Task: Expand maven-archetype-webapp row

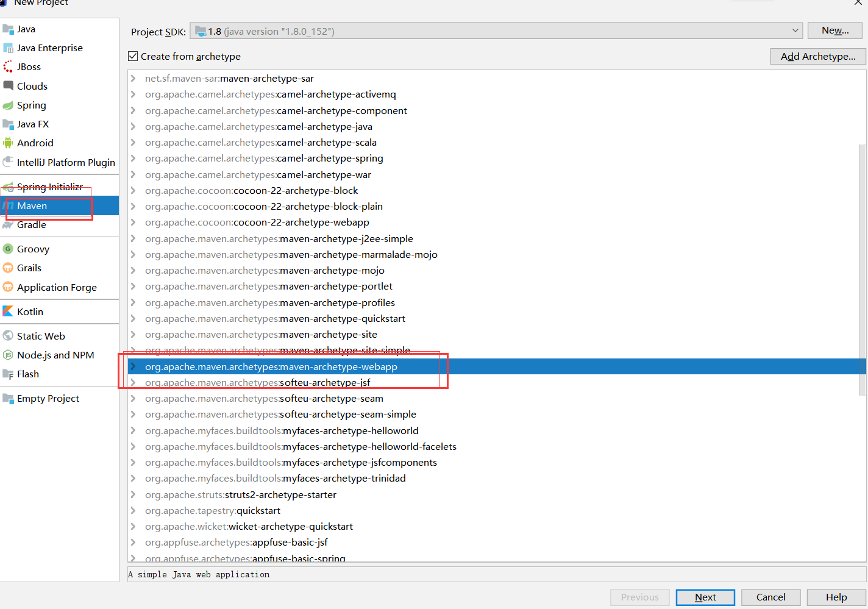Action: pyautogui.click(x=133, y=366)
